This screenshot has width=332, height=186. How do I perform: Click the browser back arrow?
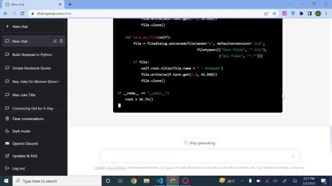coord(6,13)
